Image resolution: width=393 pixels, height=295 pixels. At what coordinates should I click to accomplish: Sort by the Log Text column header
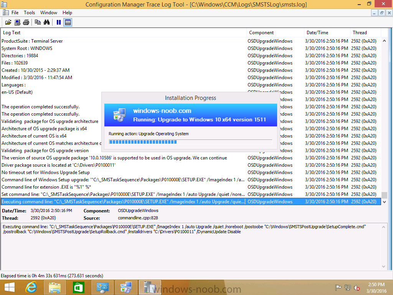coord(124,33)
